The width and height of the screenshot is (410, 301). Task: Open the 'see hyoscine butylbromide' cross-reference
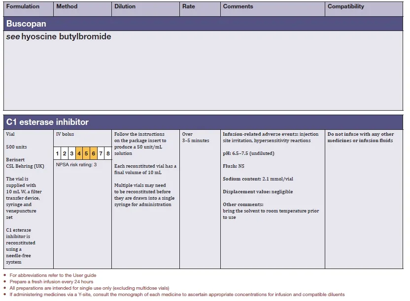click(59, 37)
